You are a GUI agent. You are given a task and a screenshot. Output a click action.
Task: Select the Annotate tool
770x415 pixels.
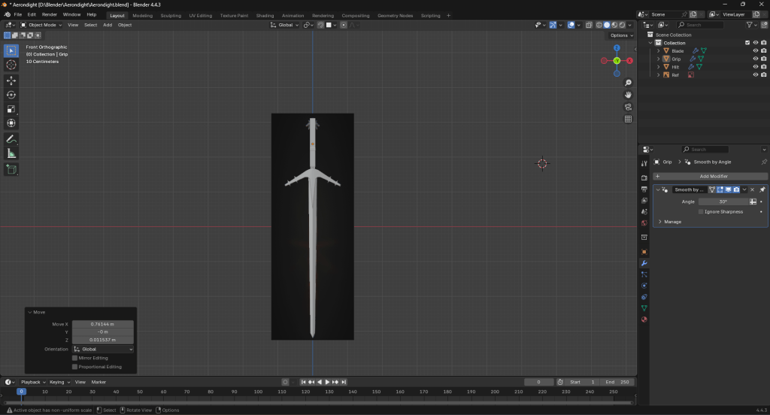click(x=11, y=139)
